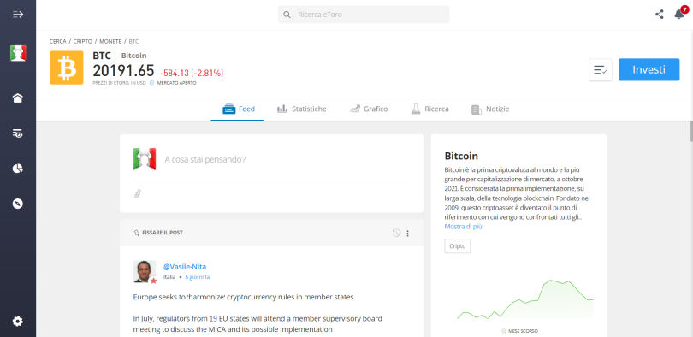693x337 pixels.
Task: Click the -584.13 (-2.81%) change value
Action: (192, 73)
